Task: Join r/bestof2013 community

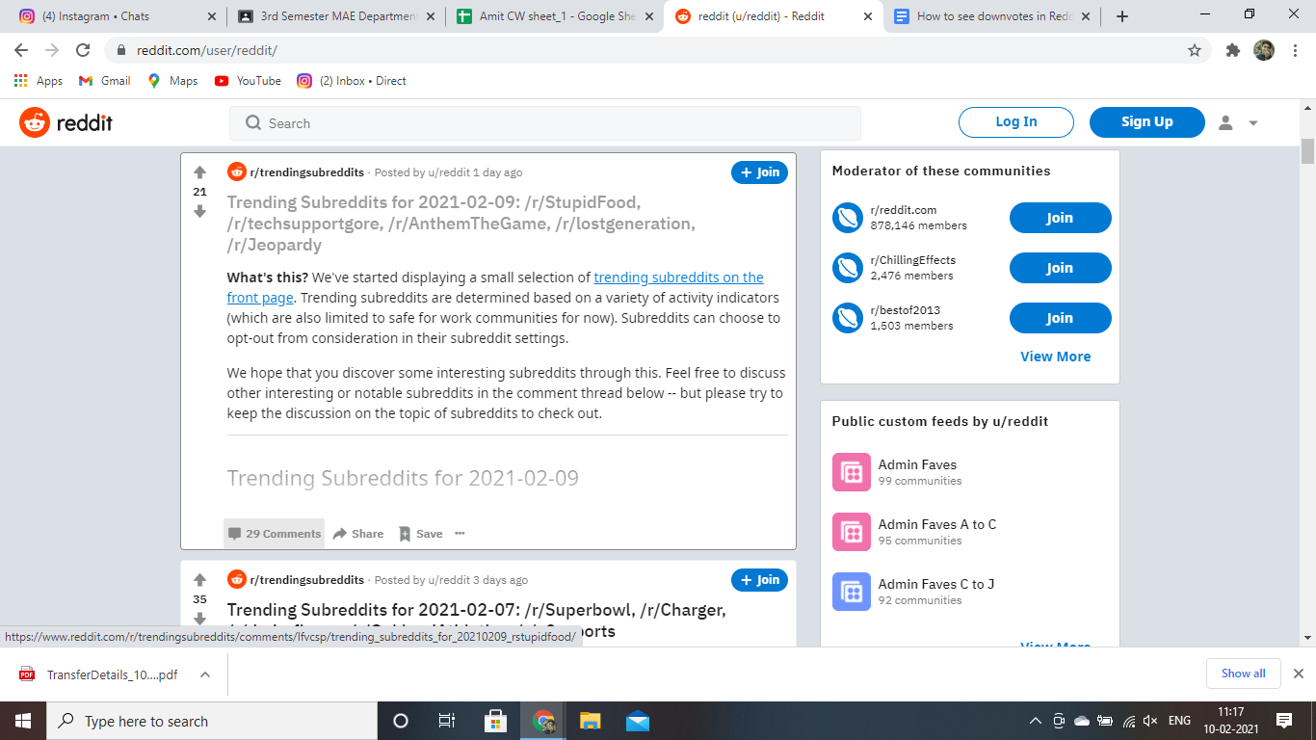Action: click(x=1060, y=318)
